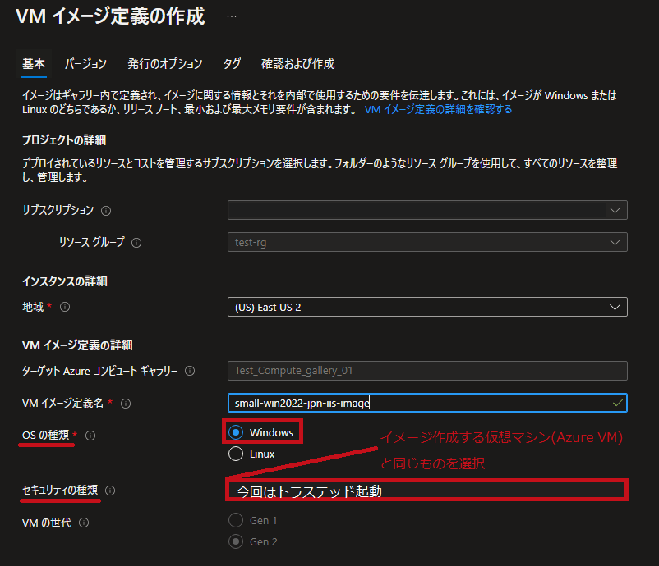659x566 pixels.
Task: Show info tooltip for OS の種類
Action: (90, 436)
